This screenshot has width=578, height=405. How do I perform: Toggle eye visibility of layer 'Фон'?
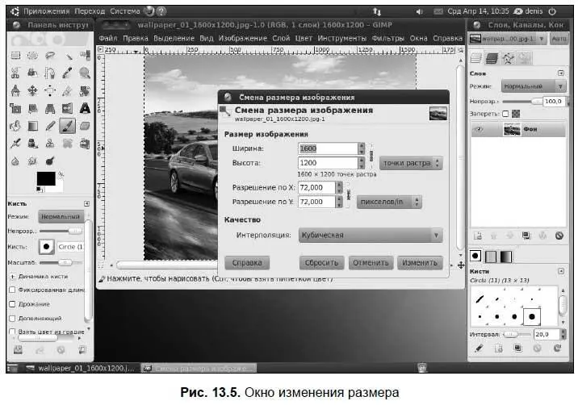click(480, 129)
